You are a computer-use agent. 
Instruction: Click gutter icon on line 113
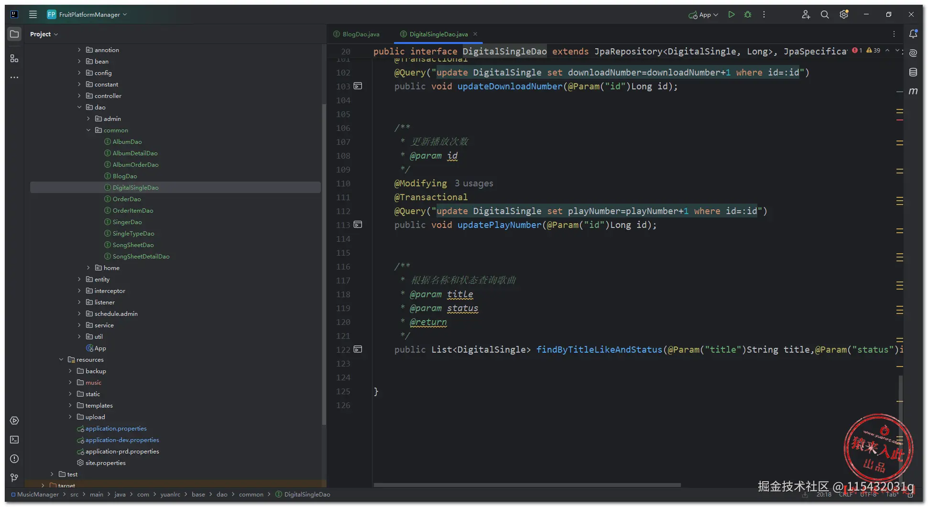(358, 225)
